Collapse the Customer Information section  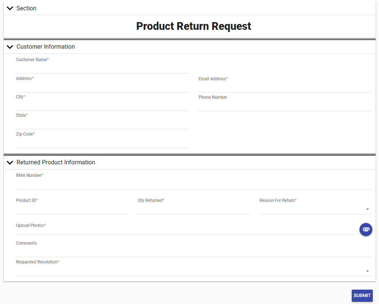10,47
